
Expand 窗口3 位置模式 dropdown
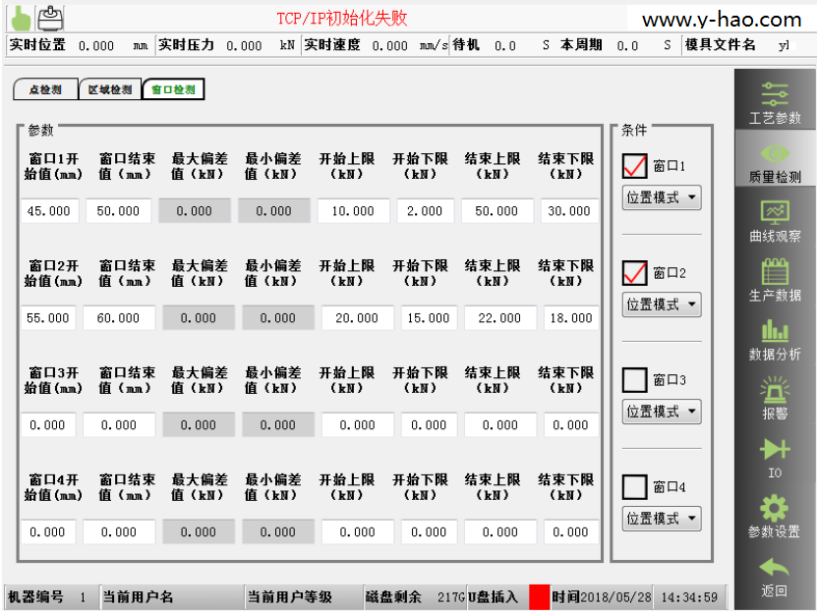pos(662,412)
